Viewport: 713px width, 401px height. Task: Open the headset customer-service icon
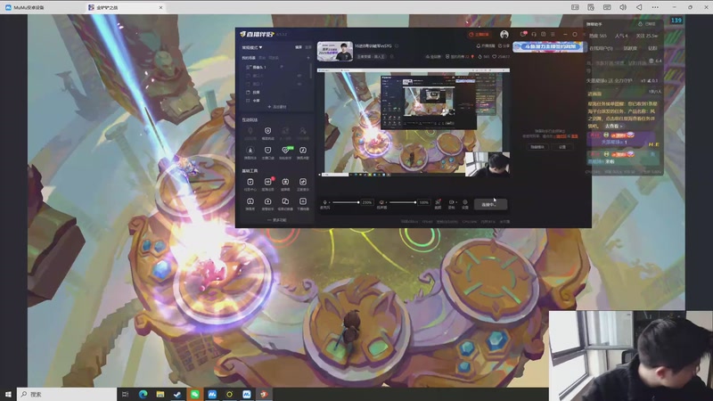point(534,34)
